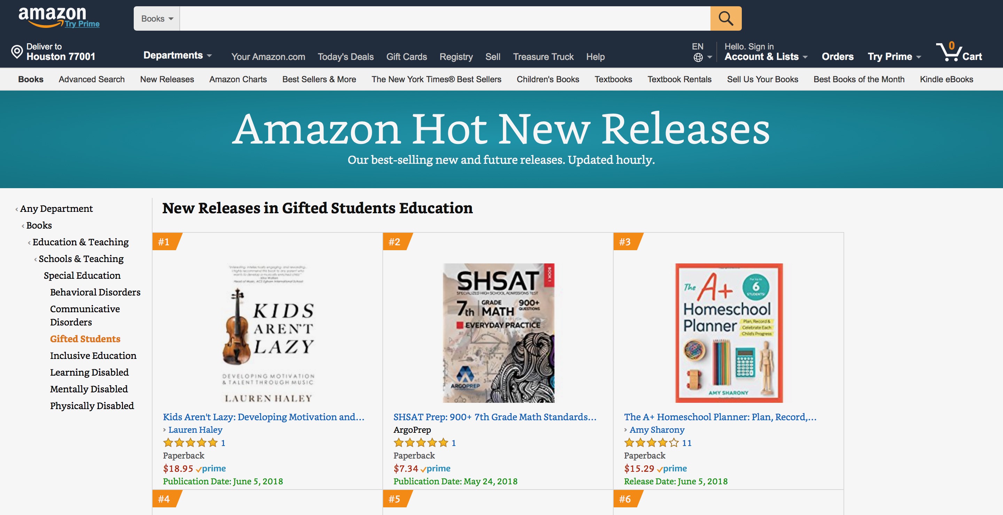This screenshot has height=515, width=1003.
Task: Open the Today's Deals menu item
Action: click(345, 57)
